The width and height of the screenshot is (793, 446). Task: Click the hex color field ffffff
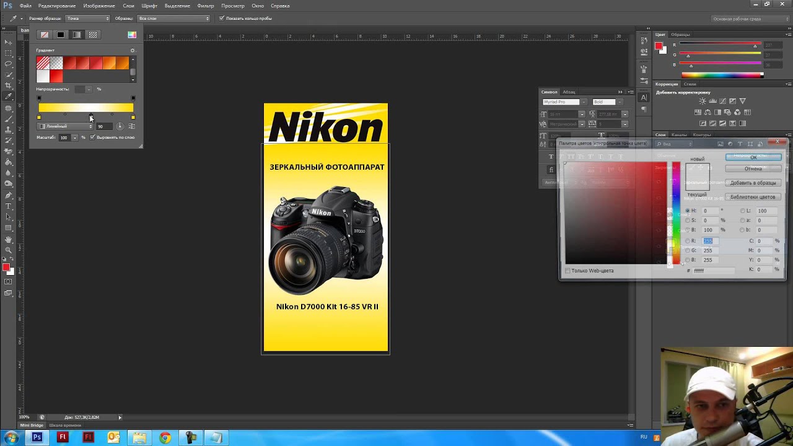coord(712,271)
